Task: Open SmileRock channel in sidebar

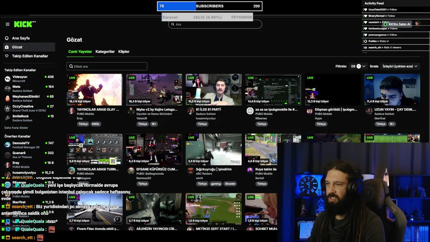Action: coord(29,118)
